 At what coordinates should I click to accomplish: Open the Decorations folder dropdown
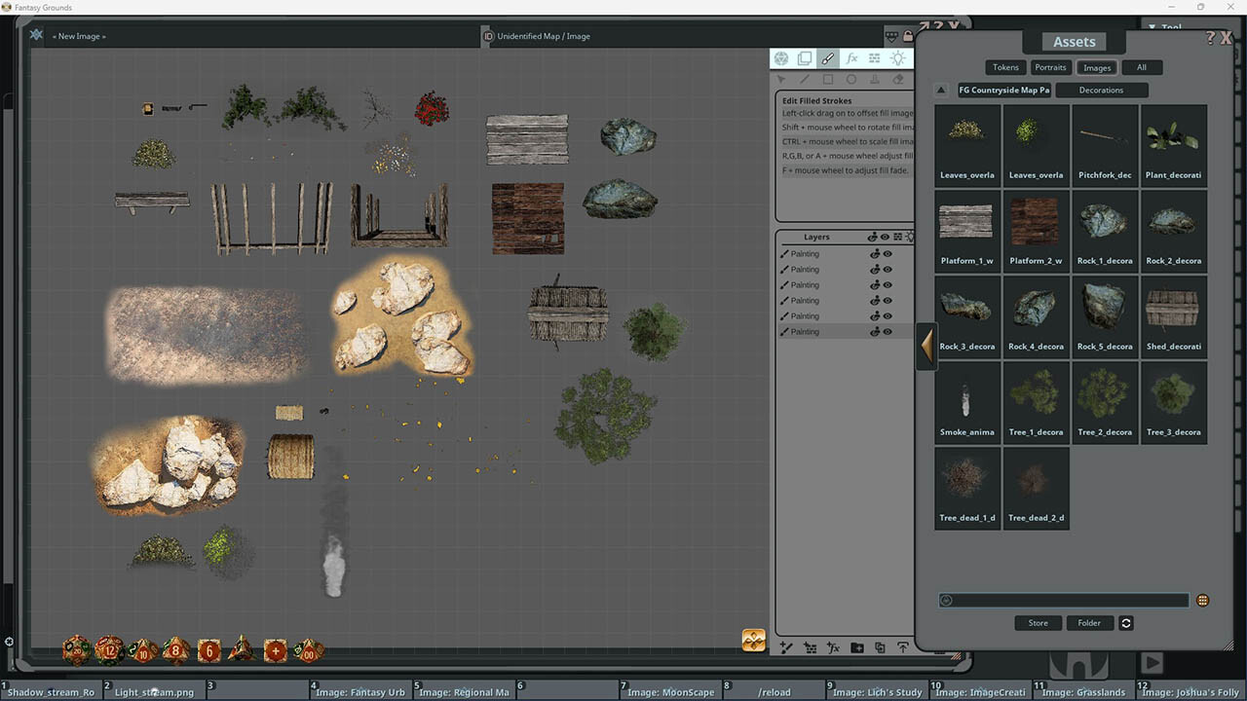[1101, 91]
